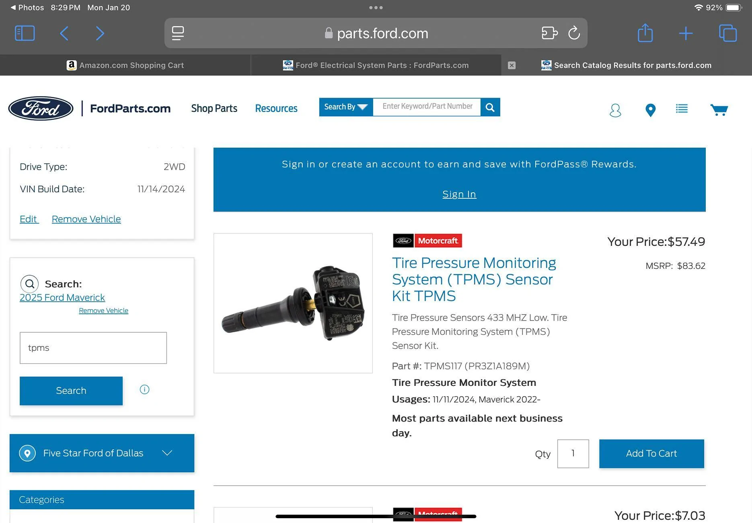
Task: Open the Tire Pressure Monitoring System Sensor Kit title
Action: tap(474, 279)
